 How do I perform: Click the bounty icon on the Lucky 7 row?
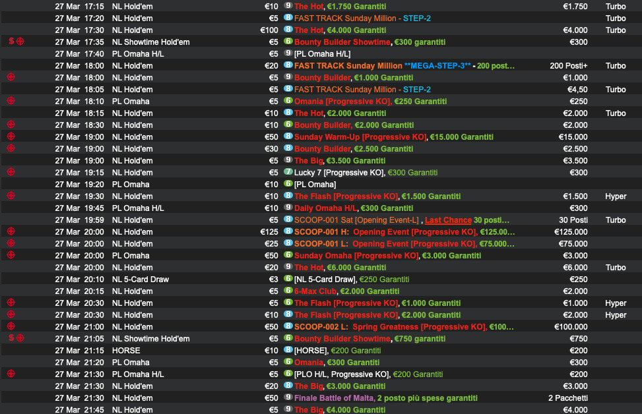click(11, 171)
